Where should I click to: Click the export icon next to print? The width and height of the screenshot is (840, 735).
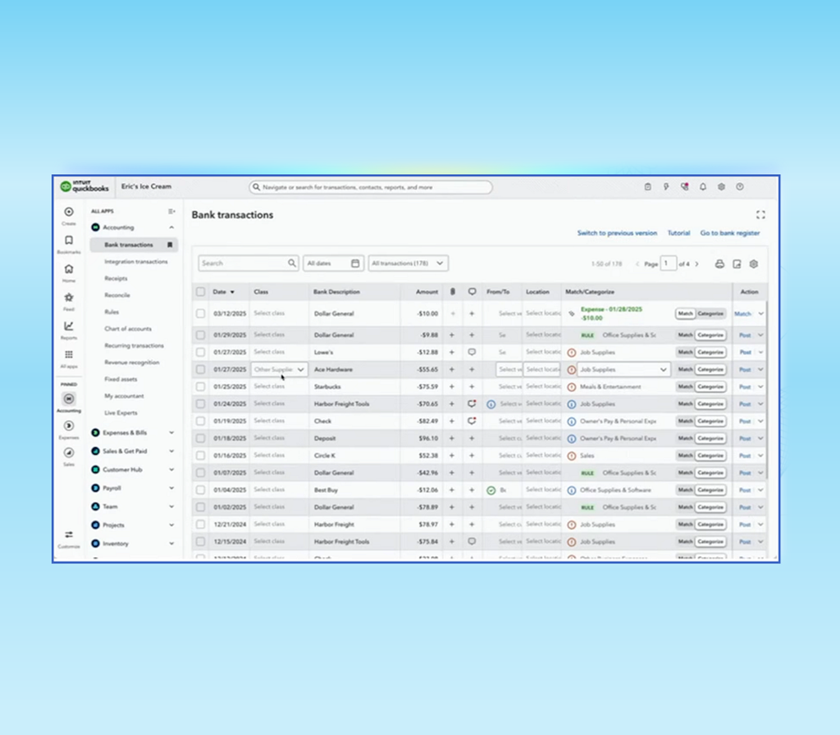pyautogui.click(x=737, y=264)
